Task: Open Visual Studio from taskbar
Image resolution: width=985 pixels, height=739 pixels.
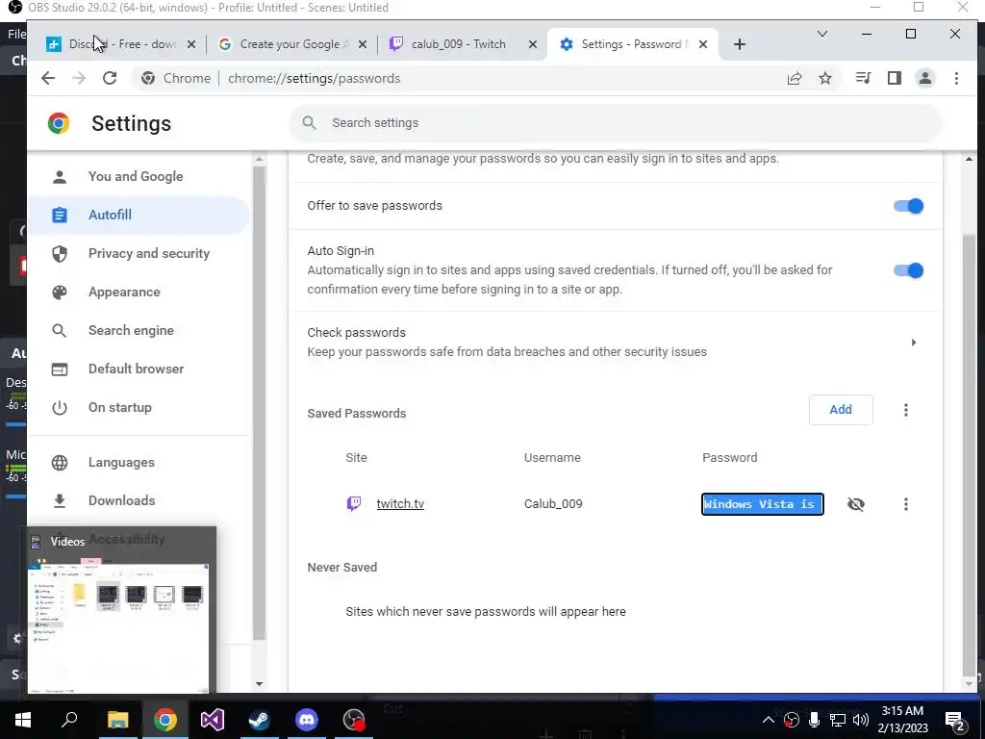Action: [213, 720]
